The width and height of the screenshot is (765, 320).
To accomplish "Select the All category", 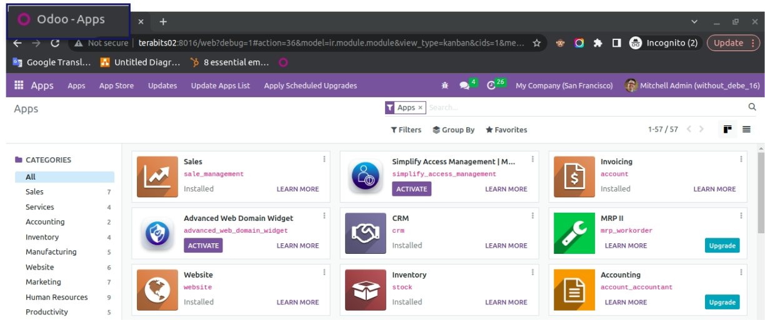I will 65,177.
